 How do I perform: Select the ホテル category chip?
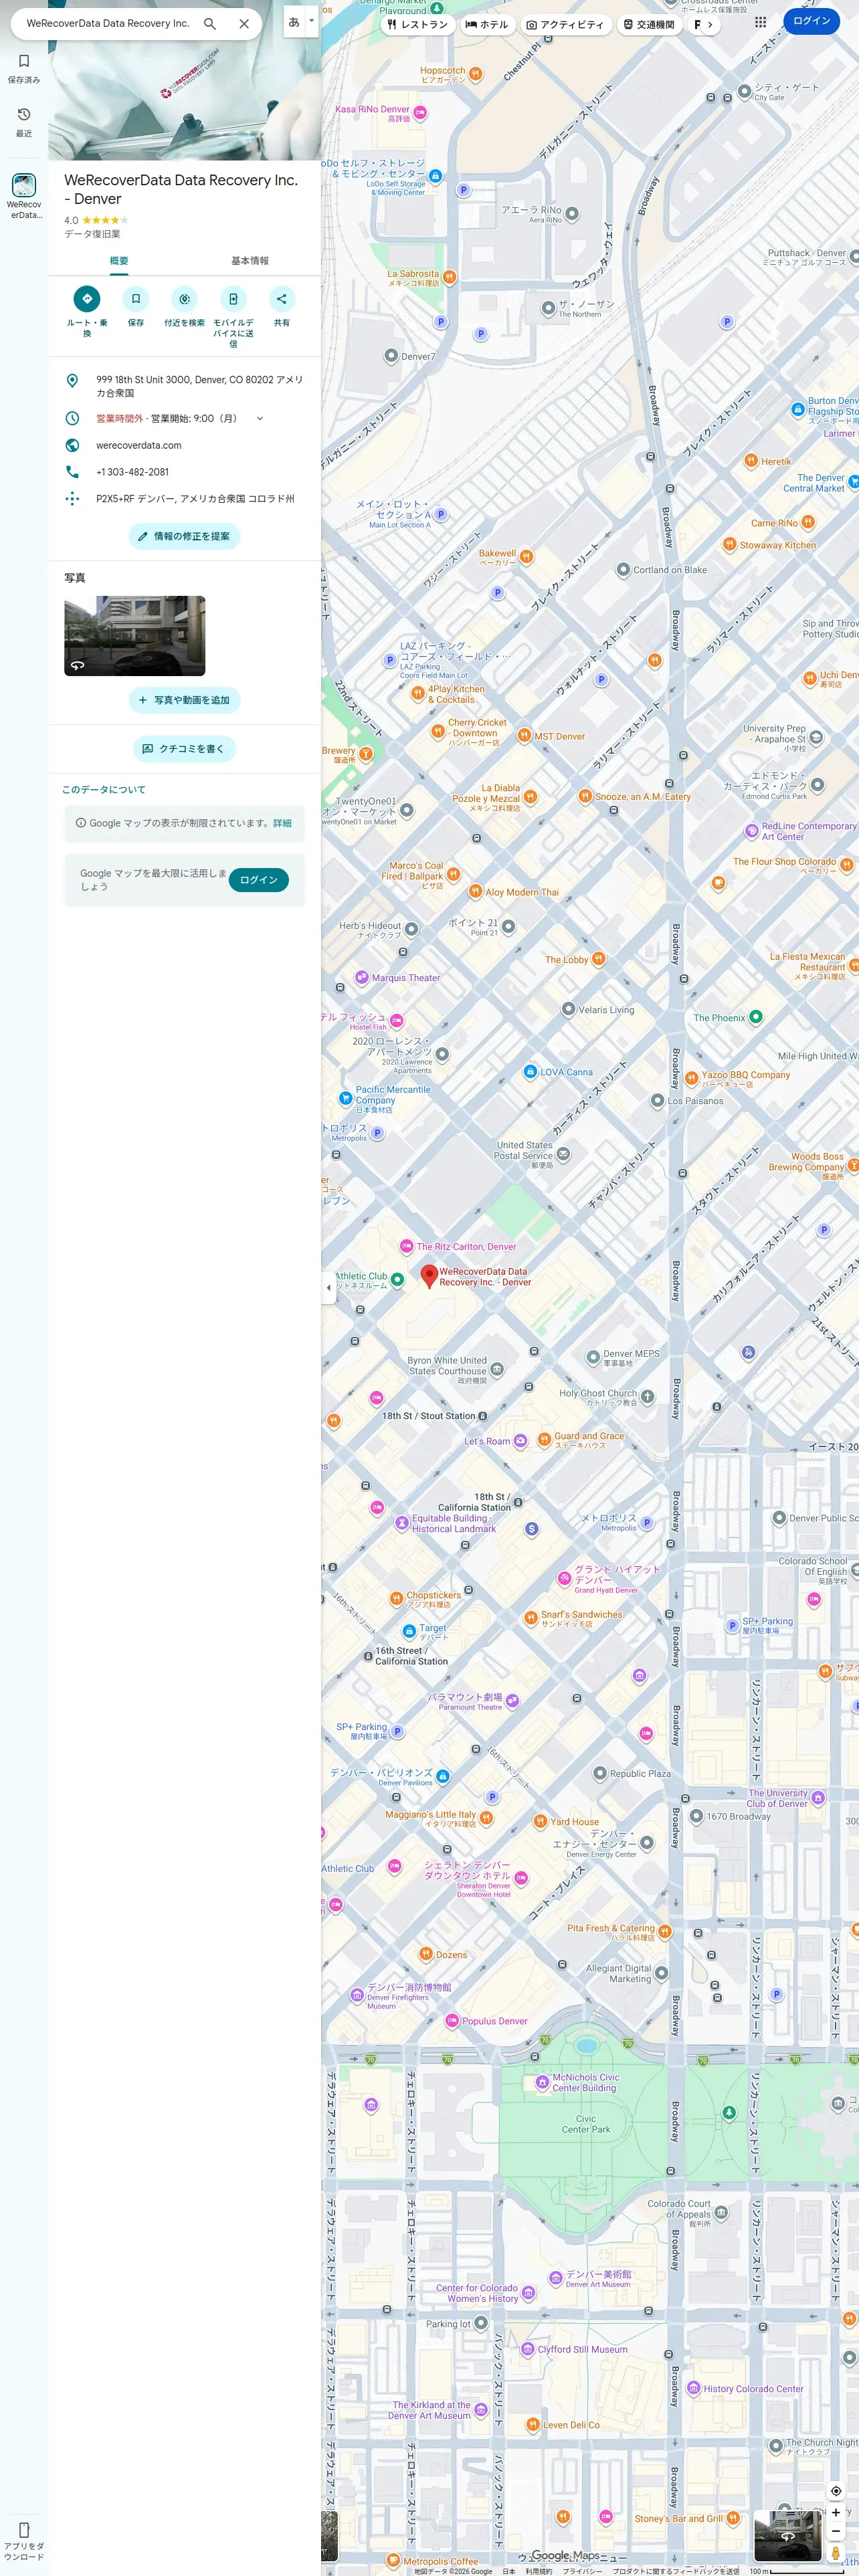[x=487, y=24]
